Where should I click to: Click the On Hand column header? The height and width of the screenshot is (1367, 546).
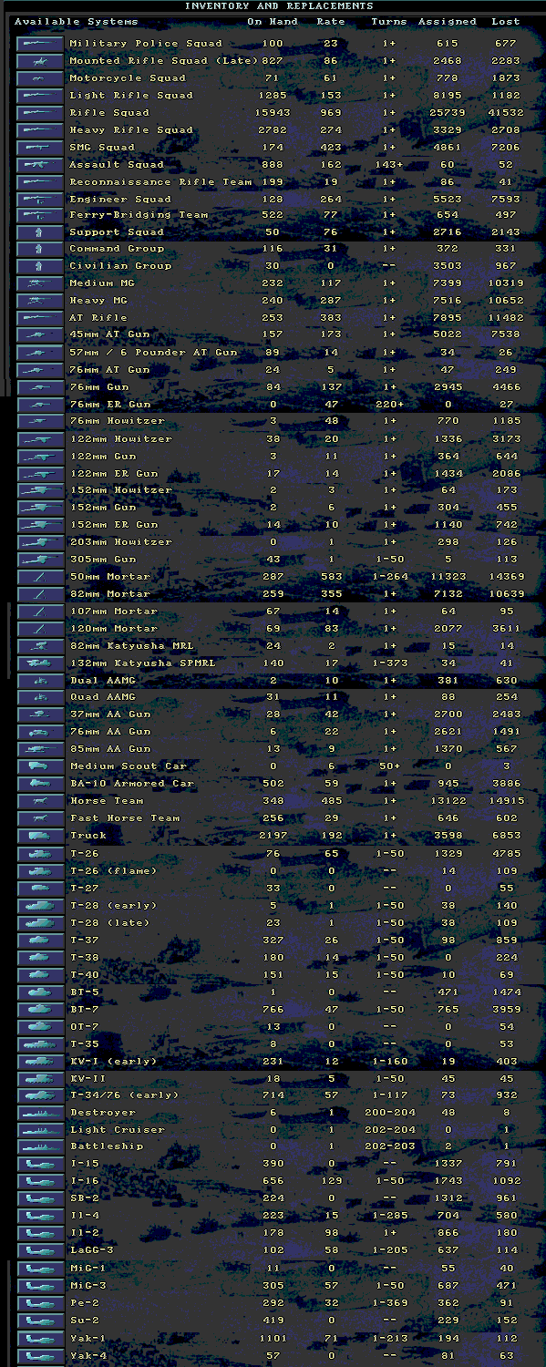(x=273, y=22)
